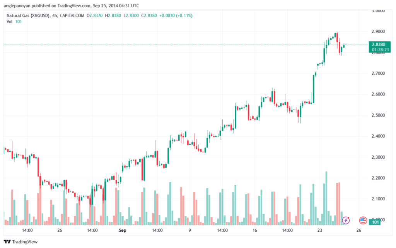Click the 4h interval text in the legend

pos(54,15)
